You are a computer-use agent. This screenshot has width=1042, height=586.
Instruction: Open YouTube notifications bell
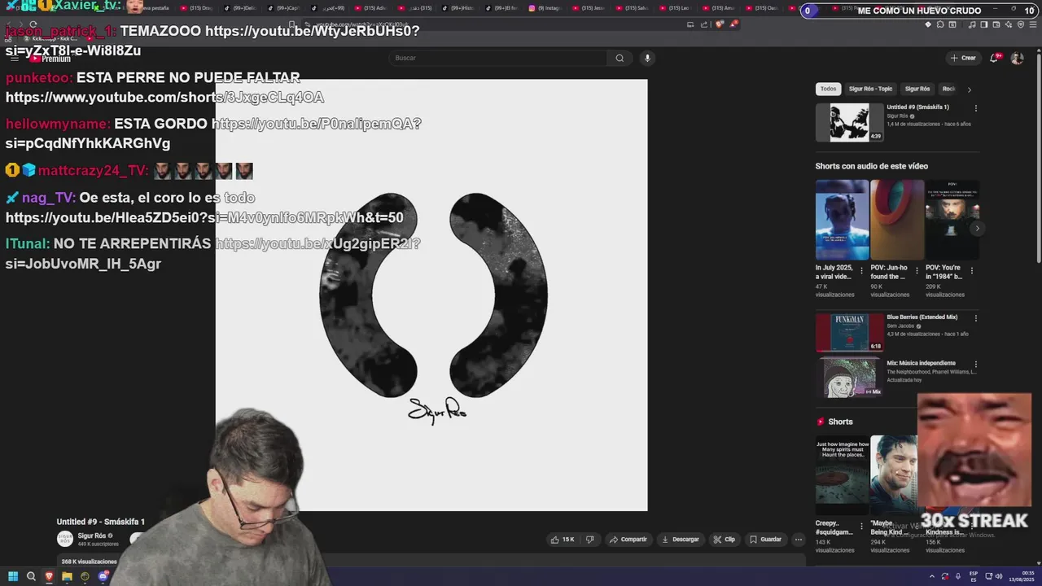(994, 58)
